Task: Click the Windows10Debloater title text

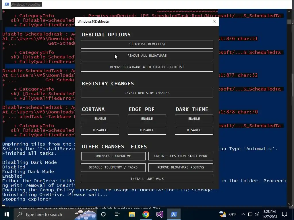Action: (x=94, y=21)
